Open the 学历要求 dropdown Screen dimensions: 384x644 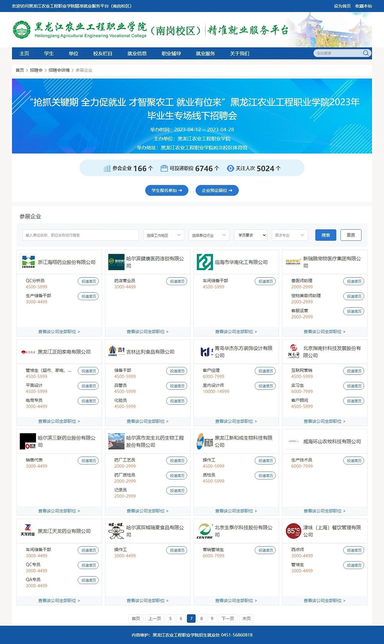(251, 235)
